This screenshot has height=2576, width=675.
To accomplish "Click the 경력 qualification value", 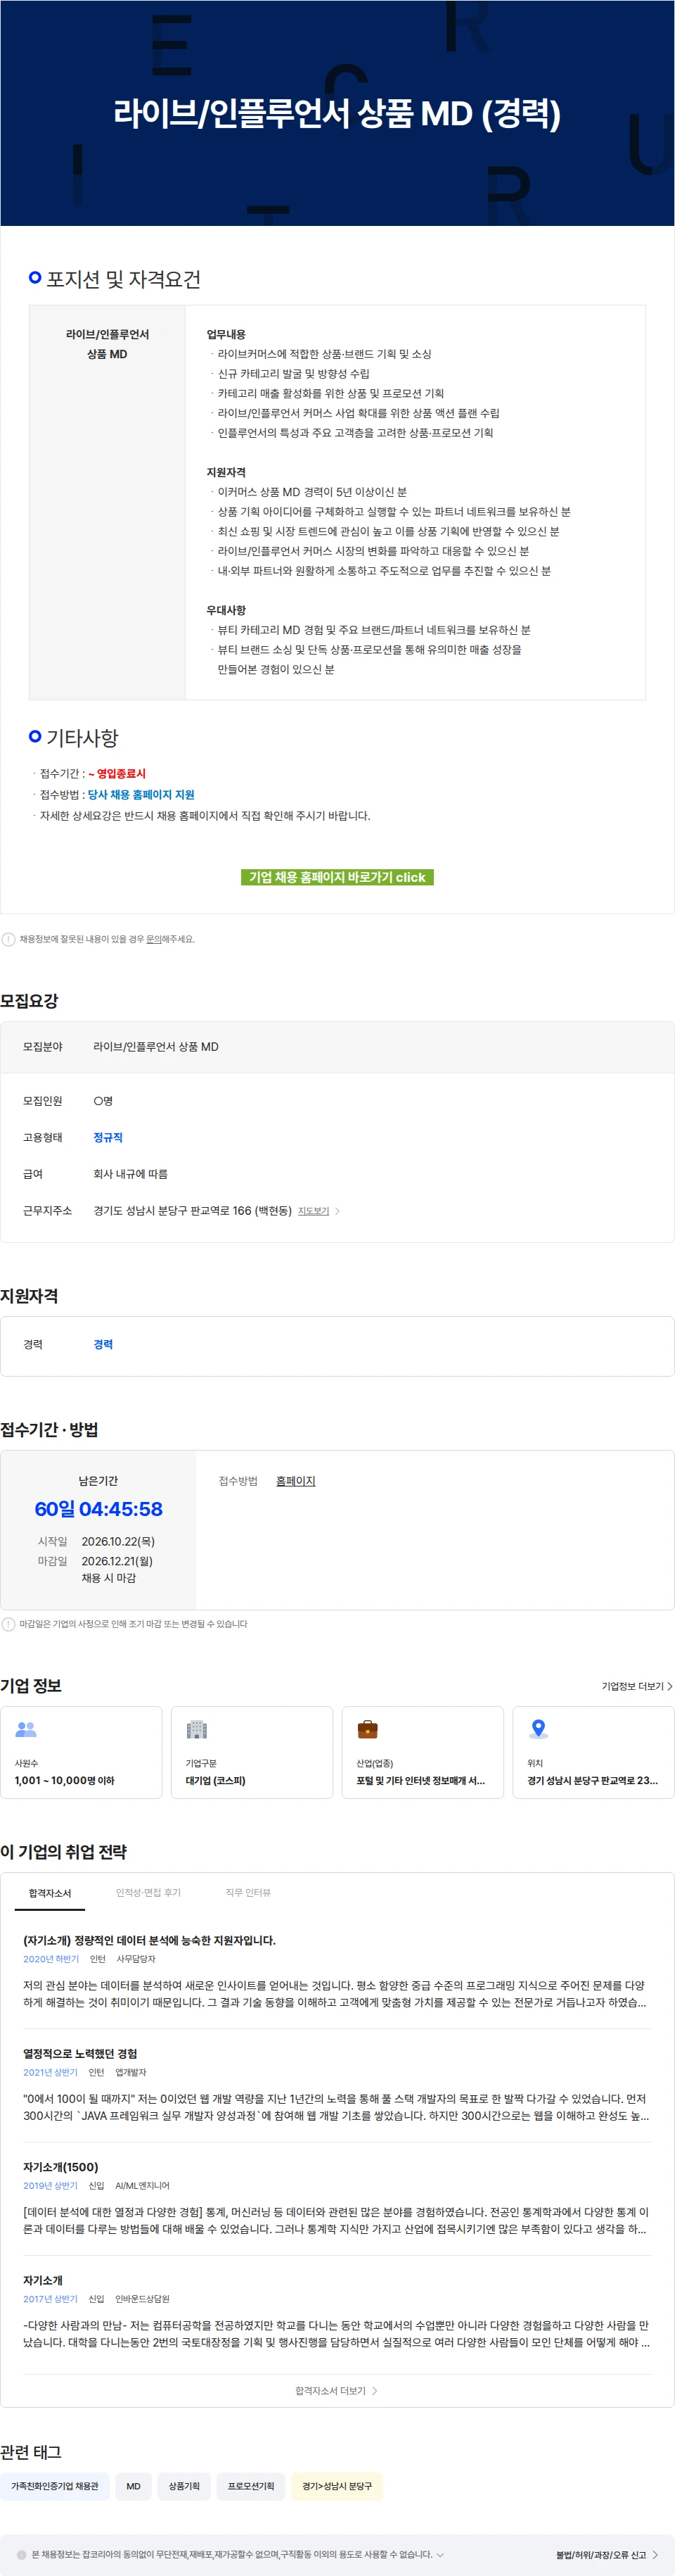I will [103, 1344].
